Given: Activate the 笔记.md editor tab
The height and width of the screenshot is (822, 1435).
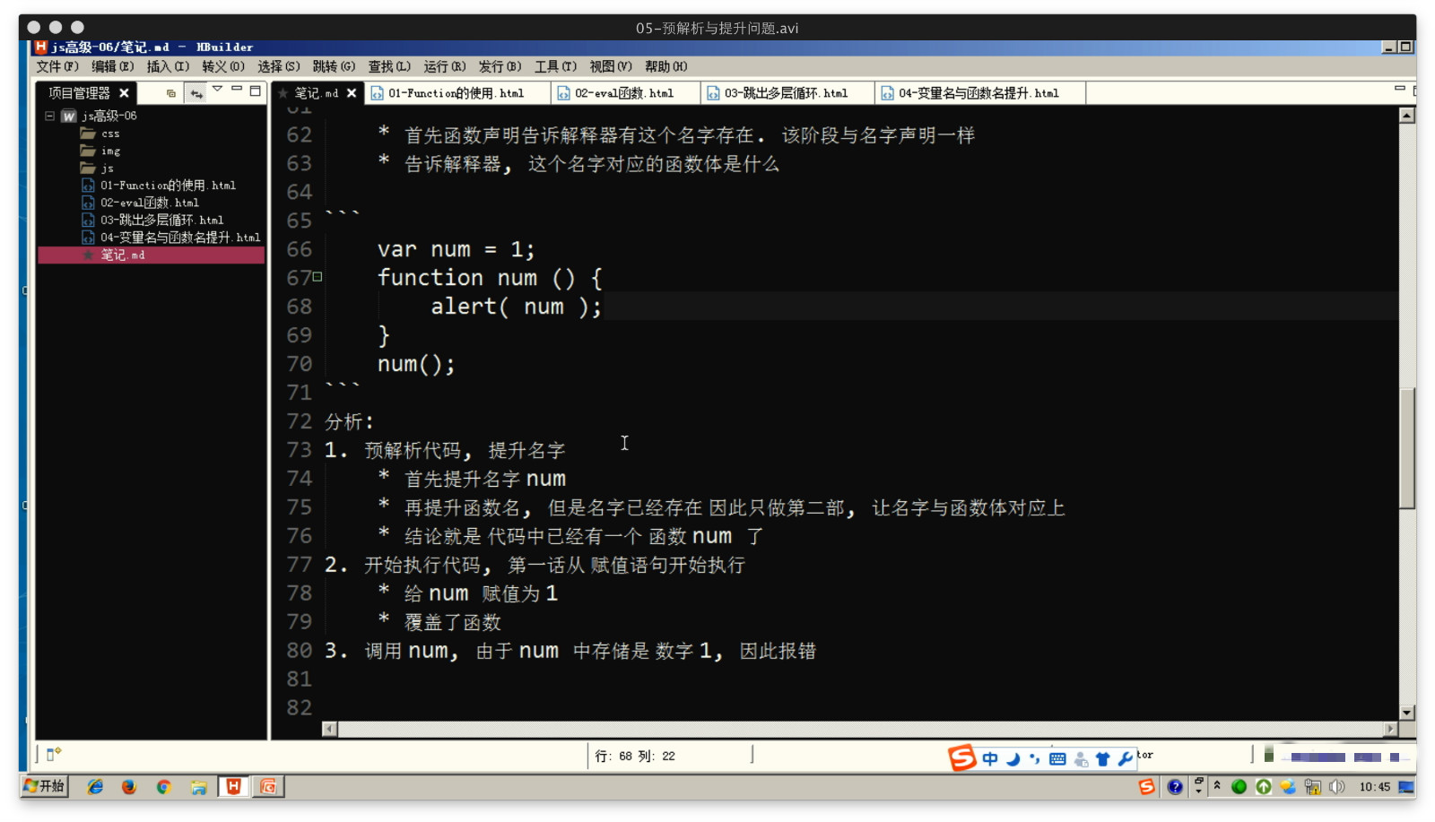Looking at the screenshot, I should coord(317,92).
